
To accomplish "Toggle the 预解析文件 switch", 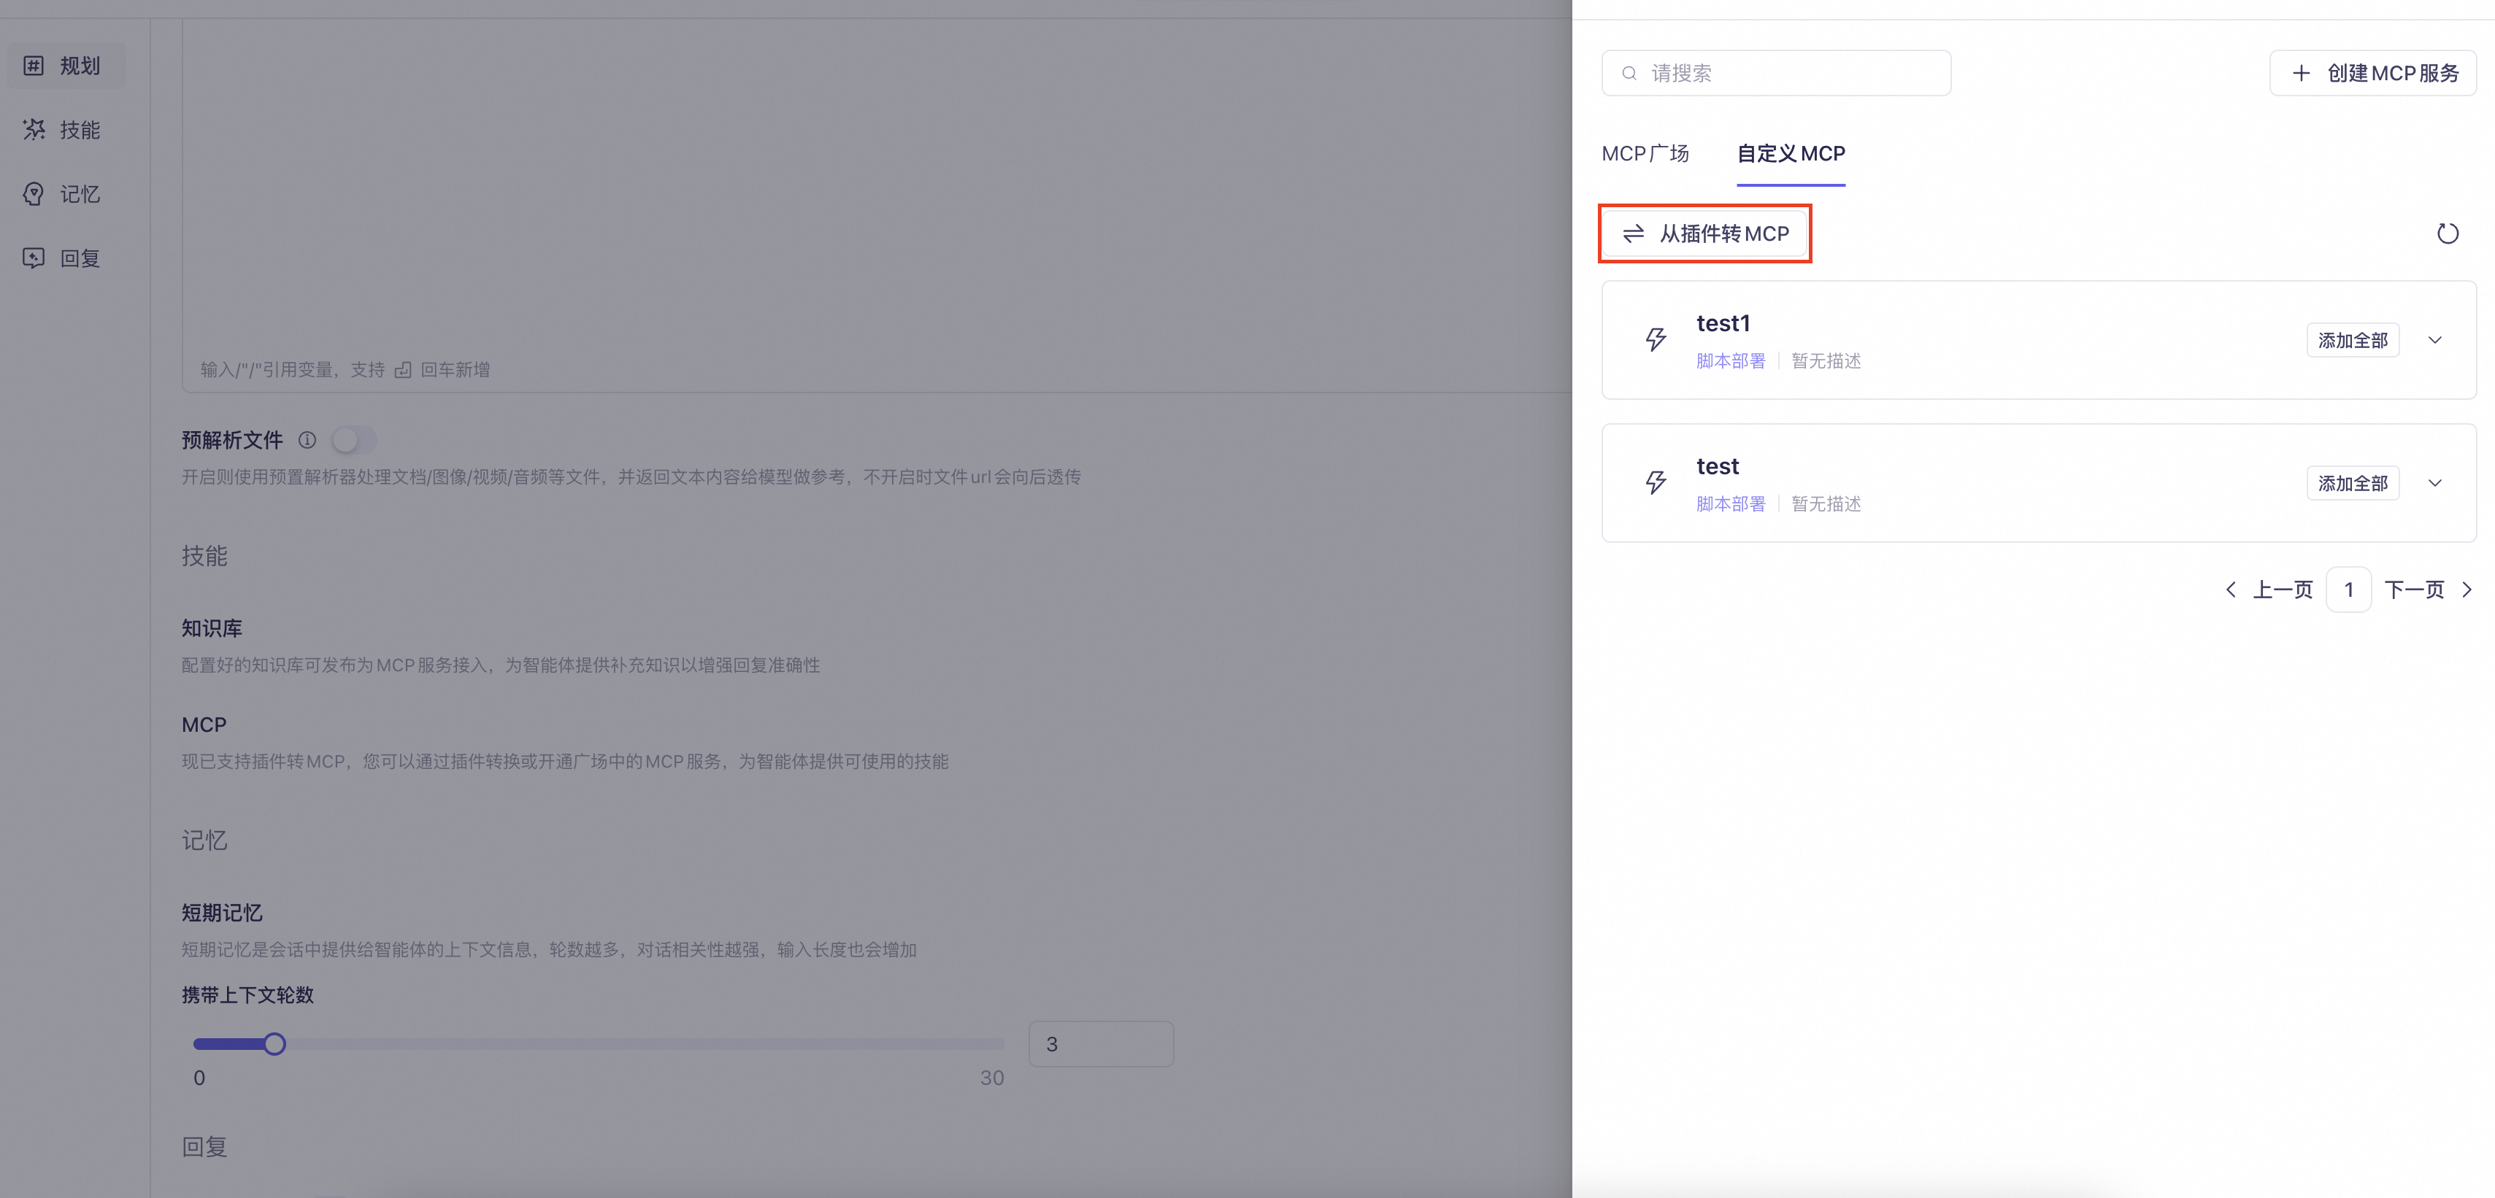I will 353,440.
